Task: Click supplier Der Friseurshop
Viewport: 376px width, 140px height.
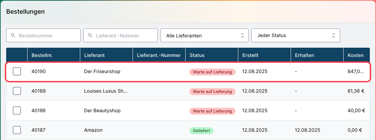Action: coord(102,71)
